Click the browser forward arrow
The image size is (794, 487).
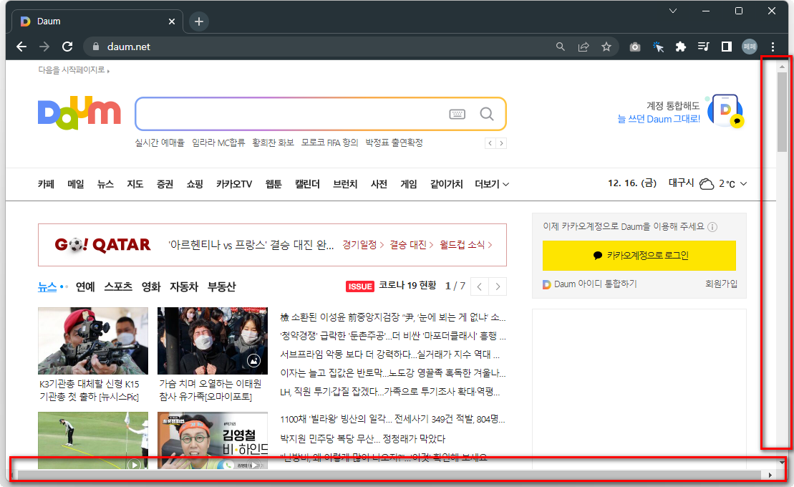[x=44, y=47]
